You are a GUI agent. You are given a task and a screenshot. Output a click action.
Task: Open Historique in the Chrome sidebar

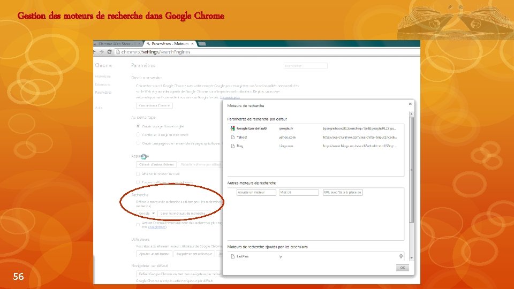[x=103, y=77]
